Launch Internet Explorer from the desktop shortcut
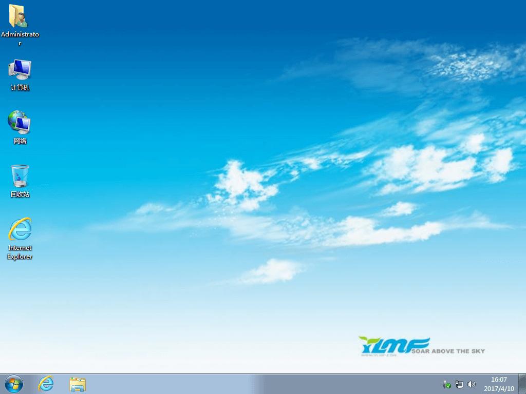This screenshot has width=526, height=394. click(20, 230)
